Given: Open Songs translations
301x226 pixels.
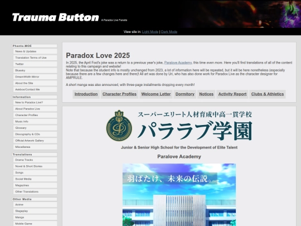Looking at the screenshot, I should 35,172.
